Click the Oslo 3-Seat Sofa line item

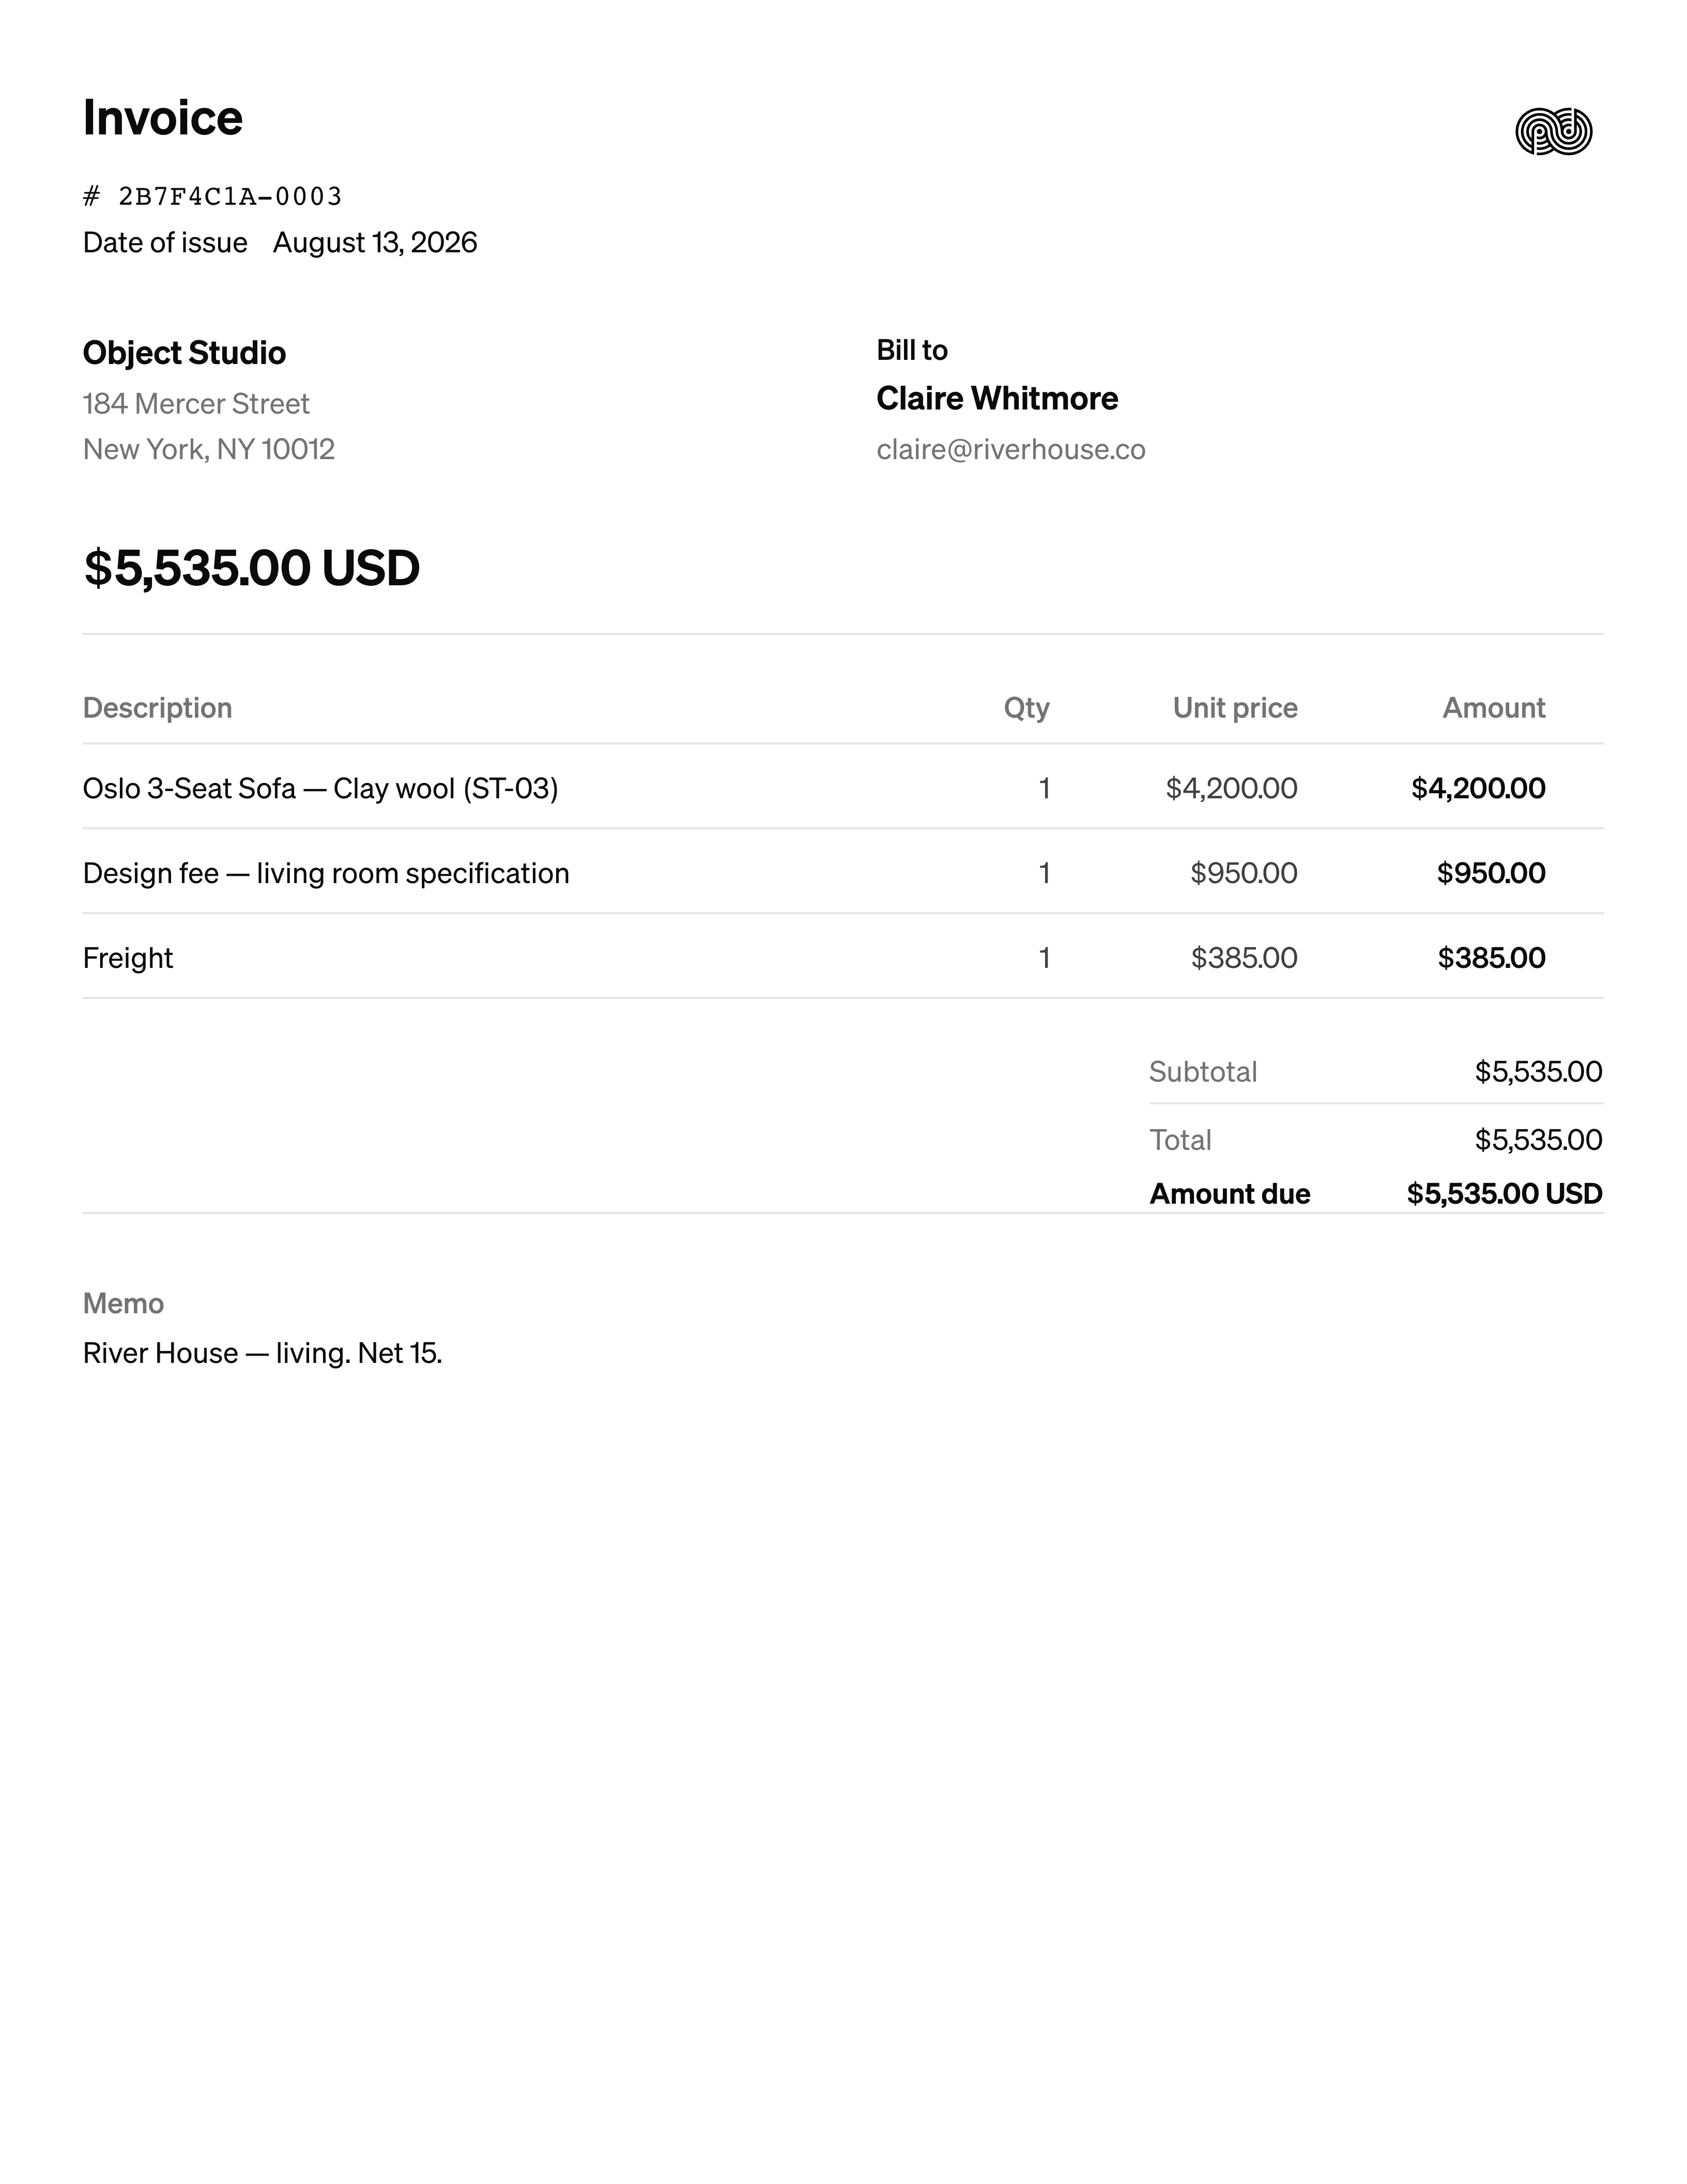tap(843, 788)
